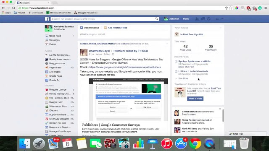Expand News Feed options arrow
The height and width of the screenshot is (151, 269).
74,36
